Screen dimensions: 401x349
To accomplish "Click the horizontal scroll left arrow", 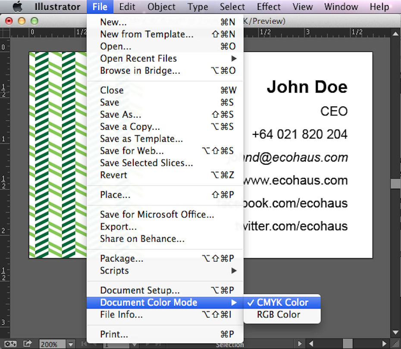I will coord(311,344).
